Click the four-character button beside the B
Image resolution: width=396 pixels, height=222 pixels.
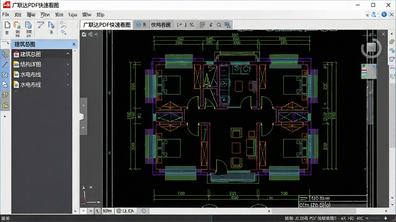click(x=160, y=25)
